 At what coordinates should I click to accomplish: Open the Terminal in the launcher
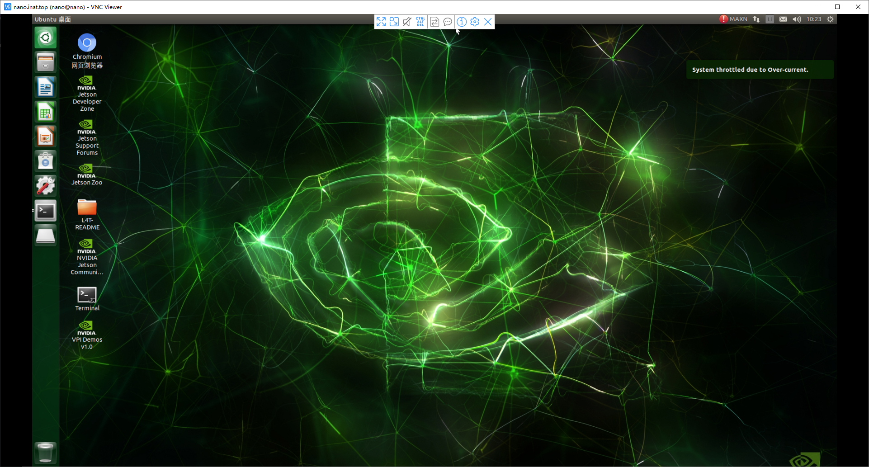point(46,211)
